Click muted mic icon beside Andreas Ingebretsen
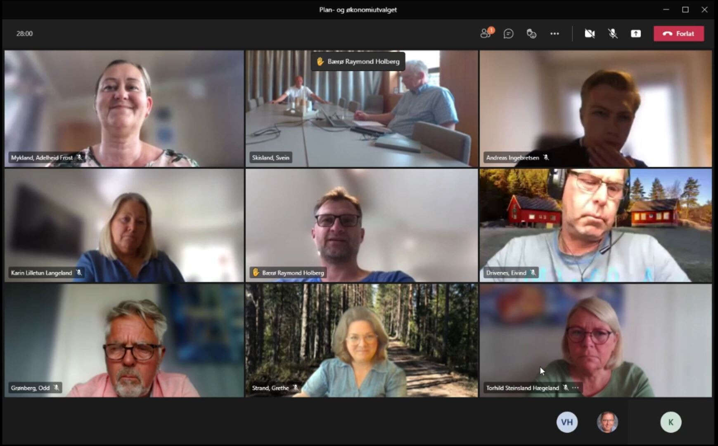 (x=546, y=157)
